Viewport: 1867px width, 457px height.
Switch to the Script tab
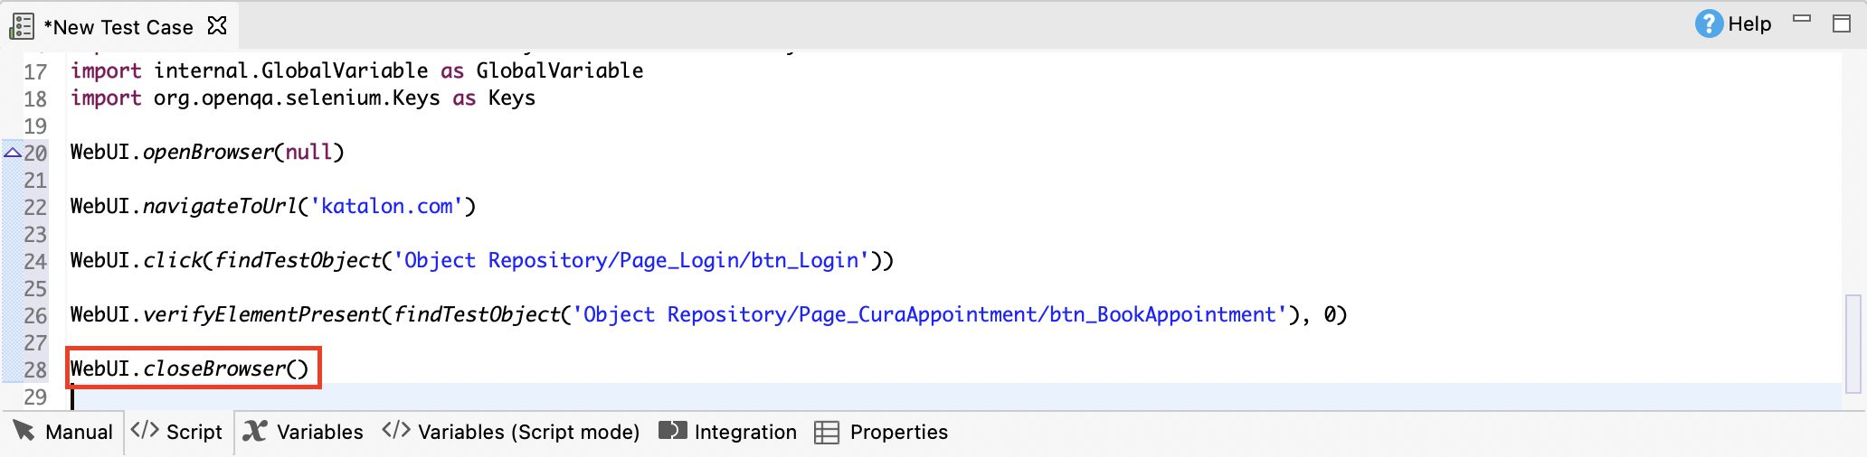point(178,432)
